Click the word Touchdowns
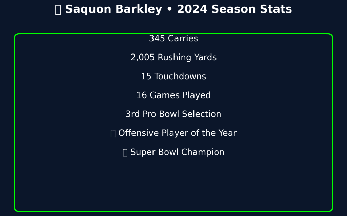 pyautogui.click(x=180, y=76)
